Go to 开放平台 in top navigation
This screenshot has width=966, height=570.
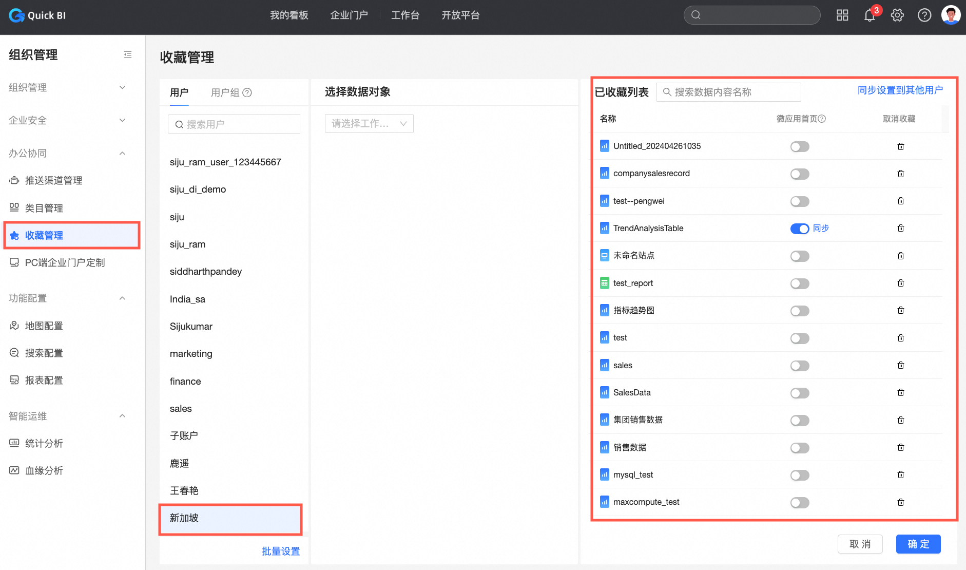click(x=460, y=15)
